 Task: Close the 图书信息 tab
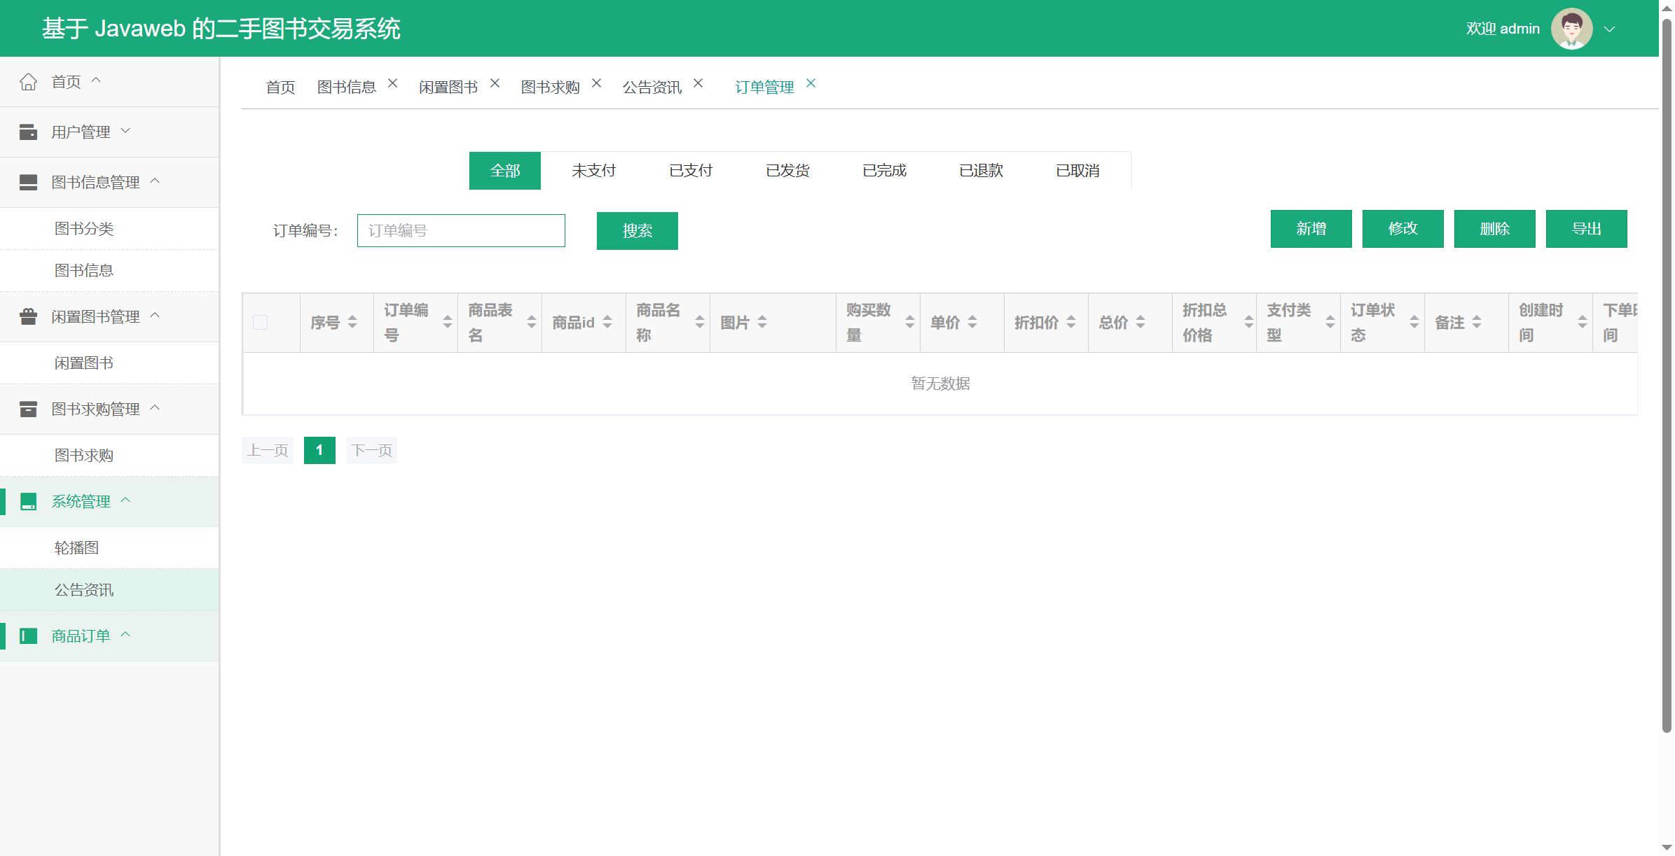coord(393,83)
